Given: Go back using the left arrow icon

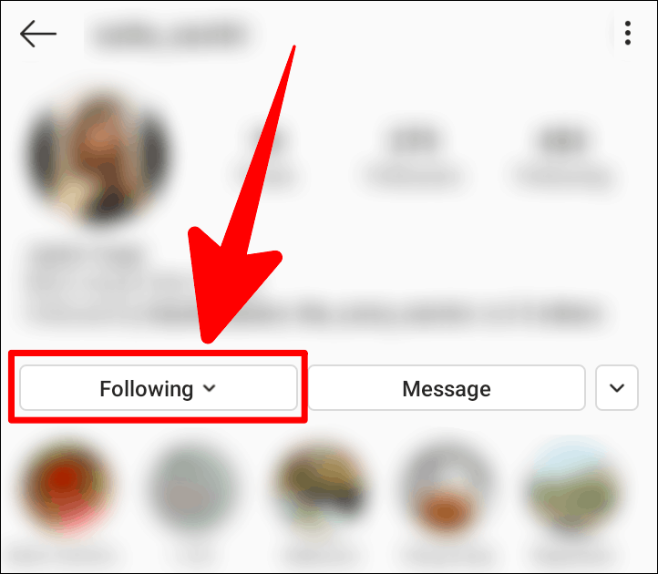Looking at the screenshot, I should click(x=37, y=34).
